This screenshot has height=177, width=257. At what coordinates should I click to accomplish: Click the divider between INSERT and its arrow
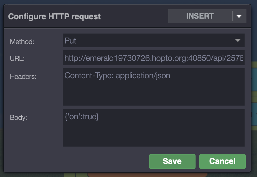pyautogui.click(x=232, y=16)
